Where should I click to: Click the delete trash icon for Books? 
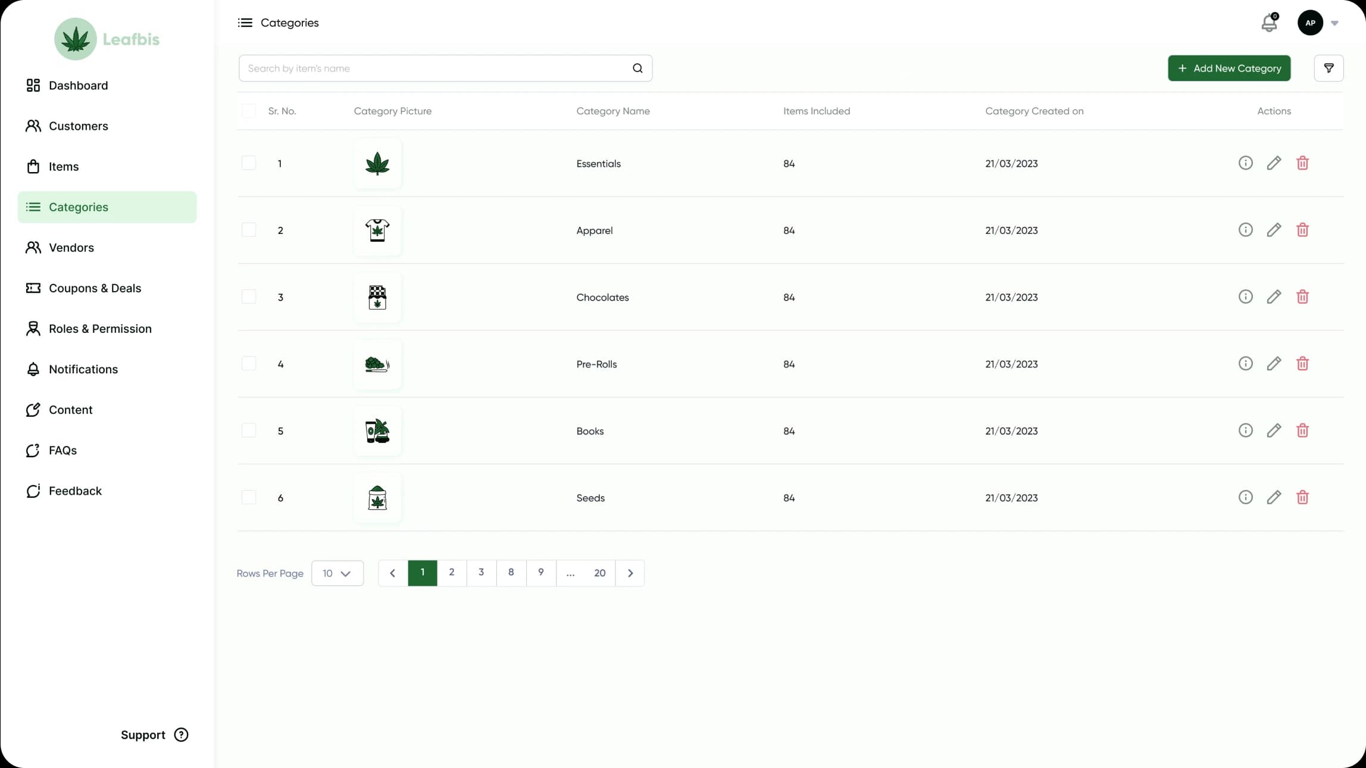pos(1302,430)
